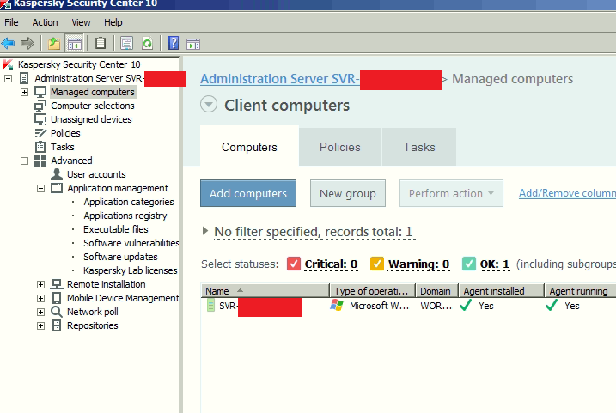Expand the Remote installation node

coord(40,284)
